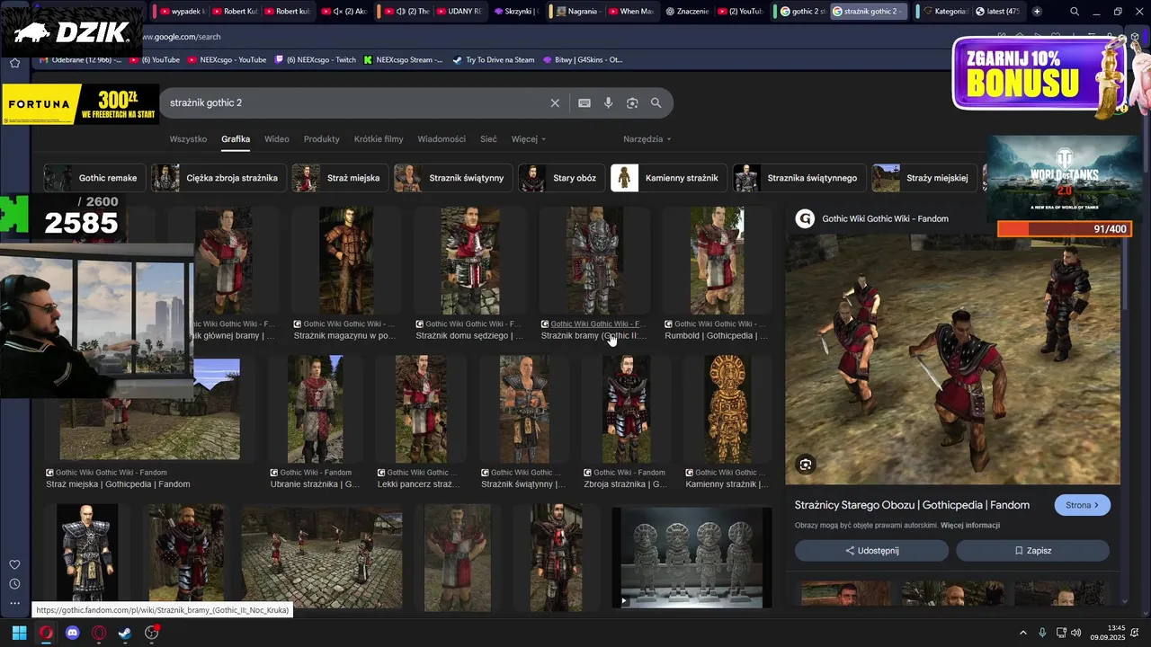Open the Produkty tab
1151x647 pixels.
coord(322,139)
